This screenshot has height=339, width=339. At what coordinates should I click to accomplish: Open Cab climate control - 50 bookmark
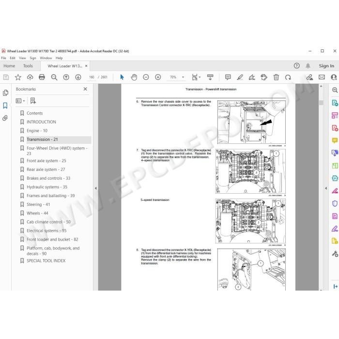[48, 222]
